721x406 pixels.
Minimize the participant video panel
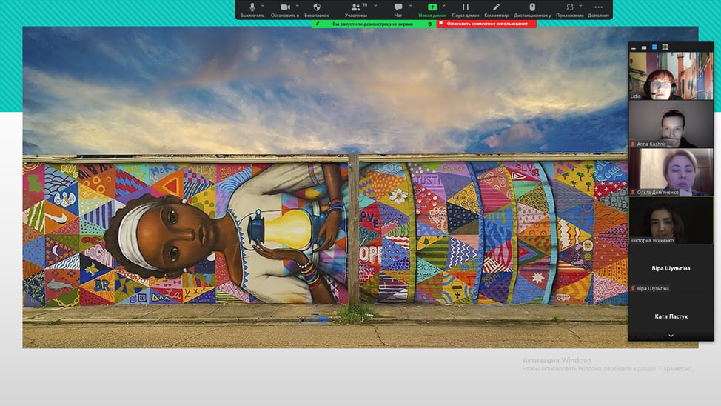click(634, 47)
